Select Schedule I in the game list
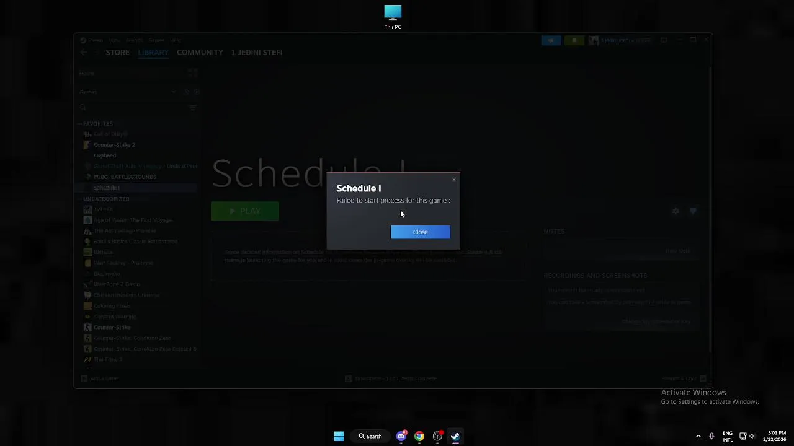The image size is (794, 446). click(107, 188)
